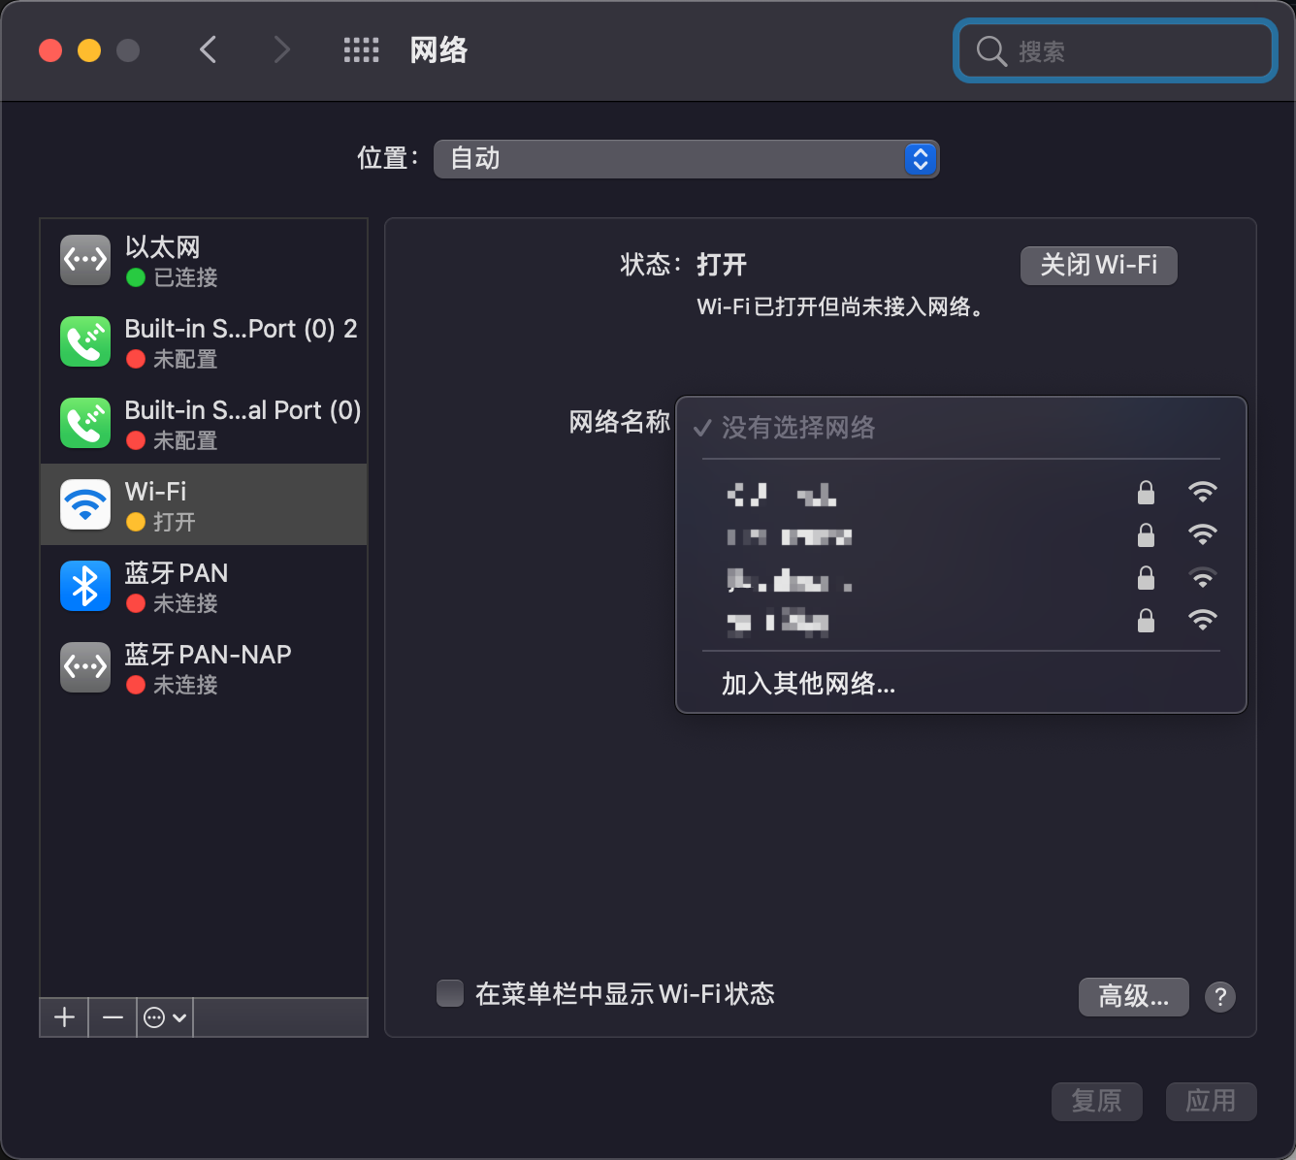Click the Built-in S...Port (0) 2 phone icon

(x=84, y=341)
